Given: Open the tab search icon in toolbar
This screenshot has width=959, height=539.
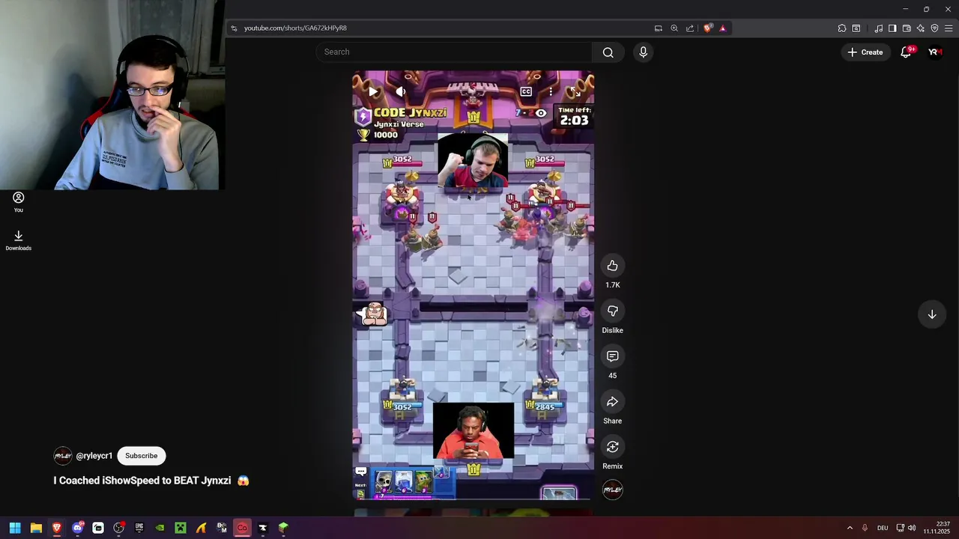Looking at the screenshot, I should (x=856, y=28).
